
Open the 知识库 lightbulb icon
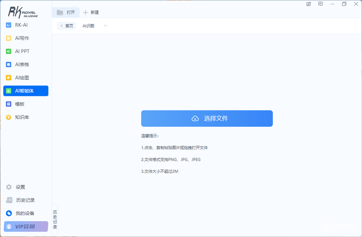9,117
